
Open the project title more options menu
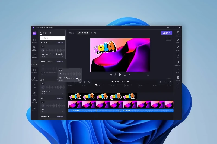coord(91,33)
